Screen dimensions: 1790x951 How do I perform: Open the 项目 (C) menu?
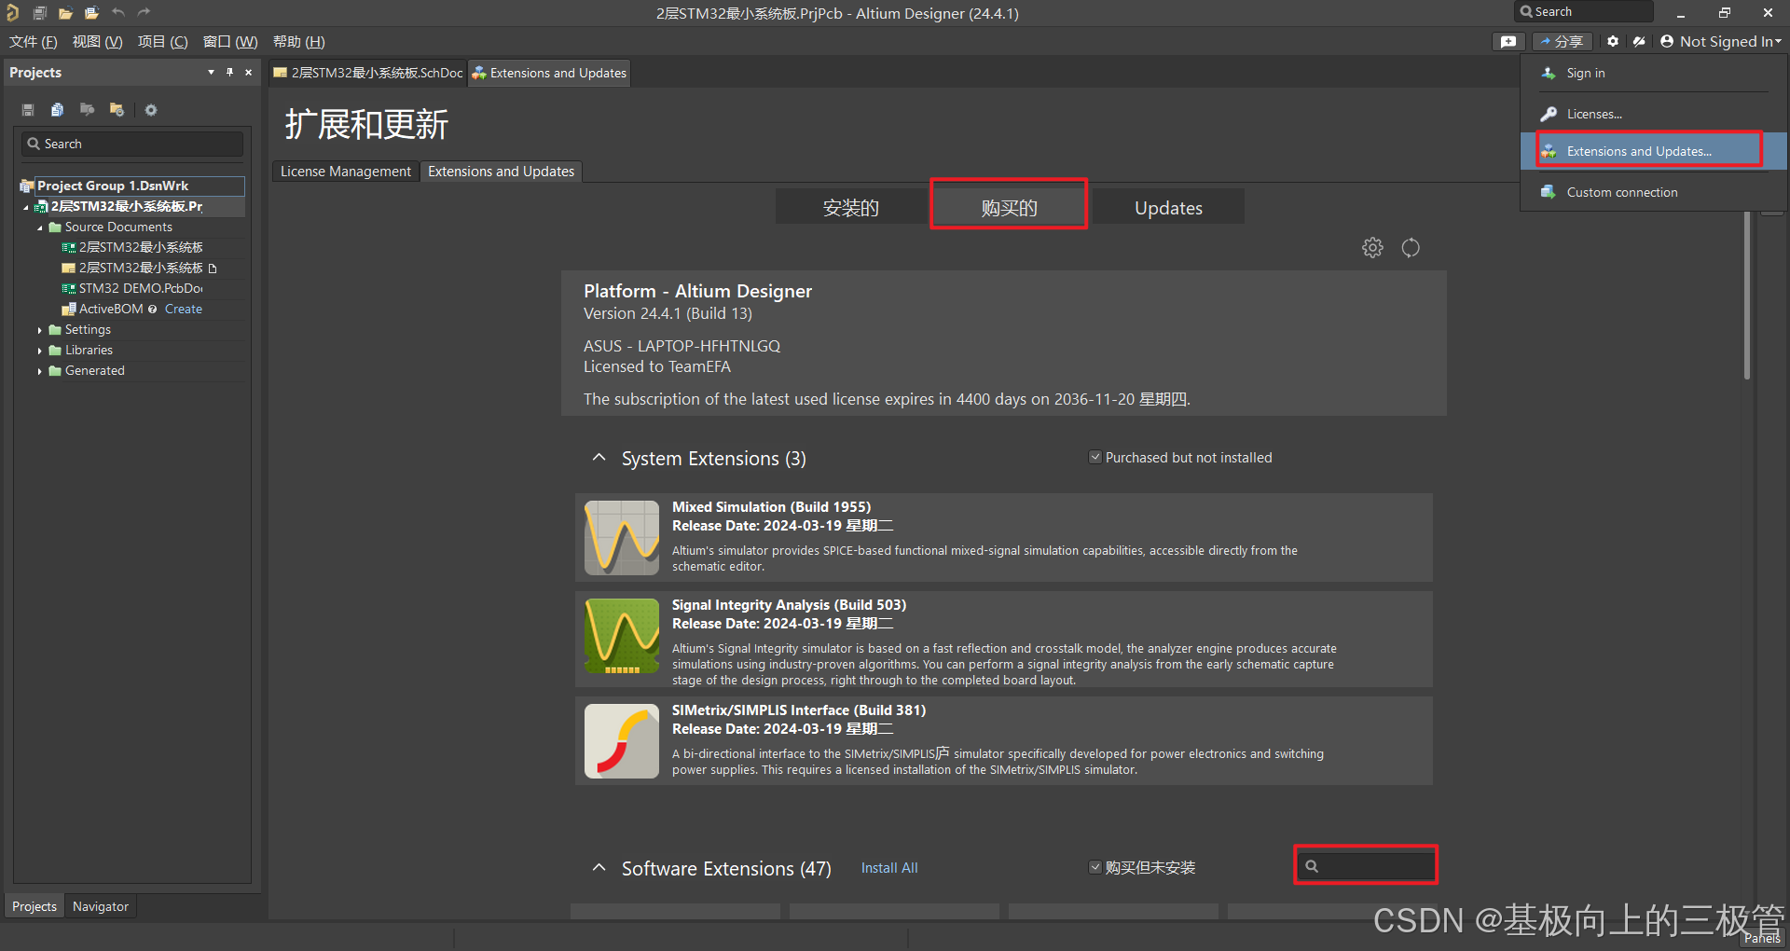point(163,42)
